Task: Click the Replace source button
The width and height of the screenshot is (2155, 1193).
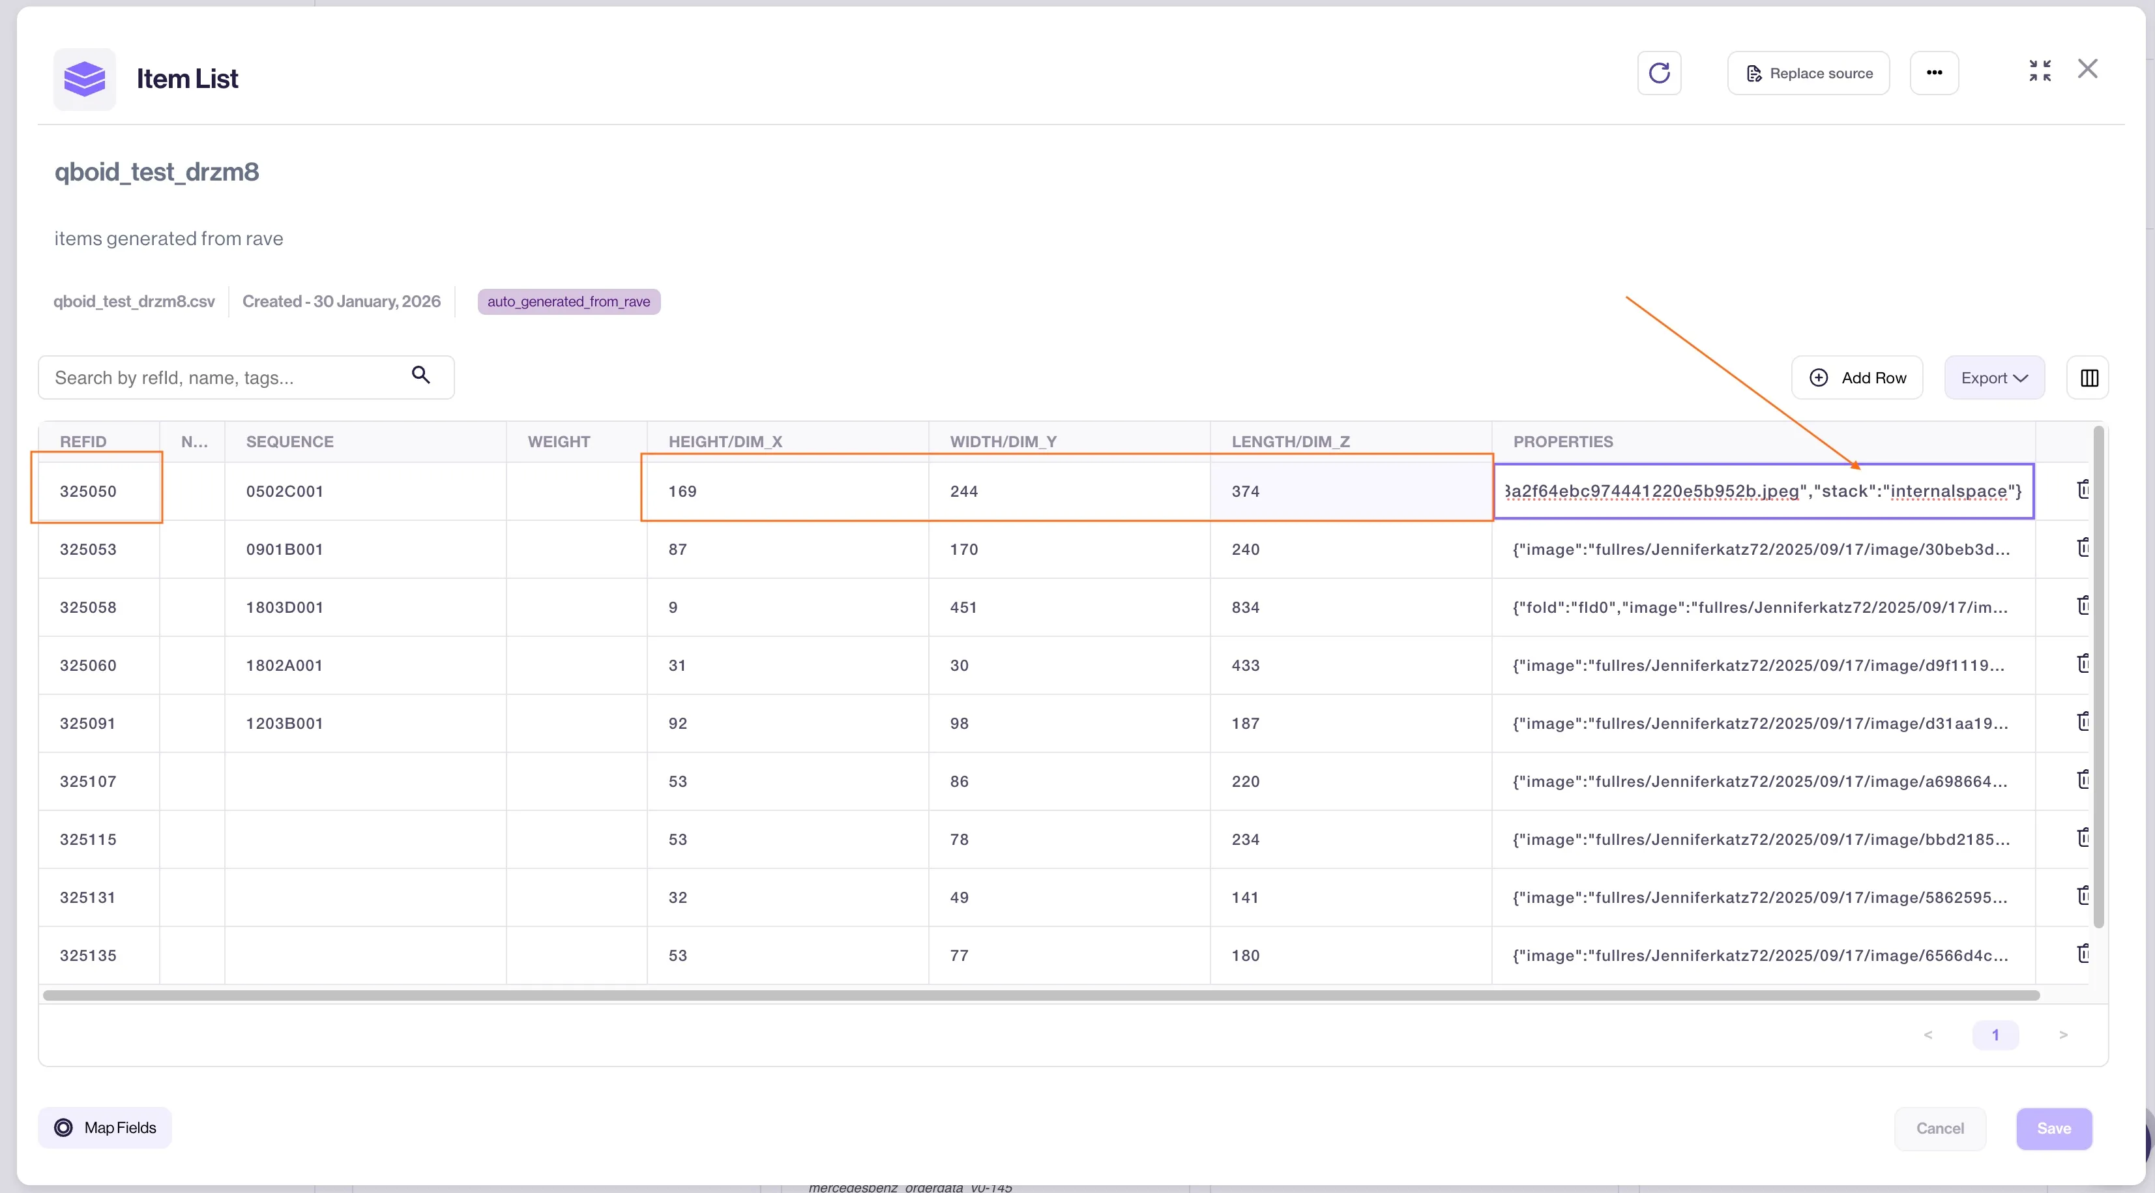Action: (x=1808, y=73)
